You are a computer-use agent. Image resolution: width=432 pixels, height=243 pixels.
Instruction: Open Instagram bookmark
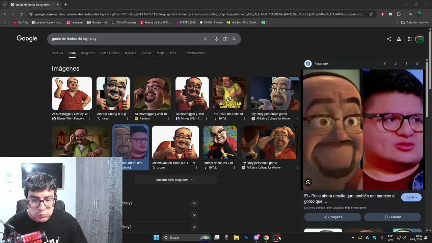point(75,23)
